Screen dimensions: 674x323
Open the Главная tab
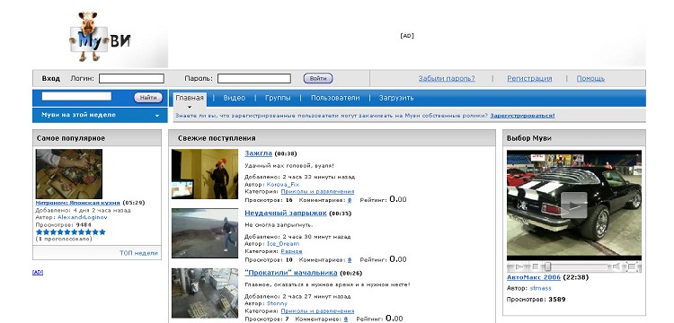click(x=190, y=98)
